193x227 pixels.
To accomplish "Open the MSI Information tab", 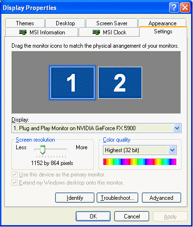I will [42, 32].
